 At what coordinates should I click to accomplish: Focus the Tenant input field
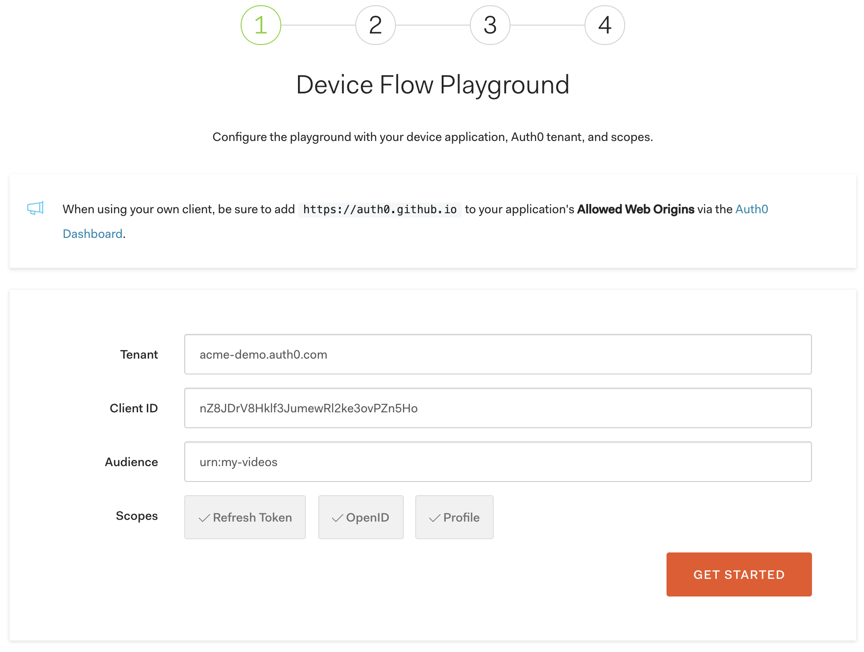click(x=498, y=354)
